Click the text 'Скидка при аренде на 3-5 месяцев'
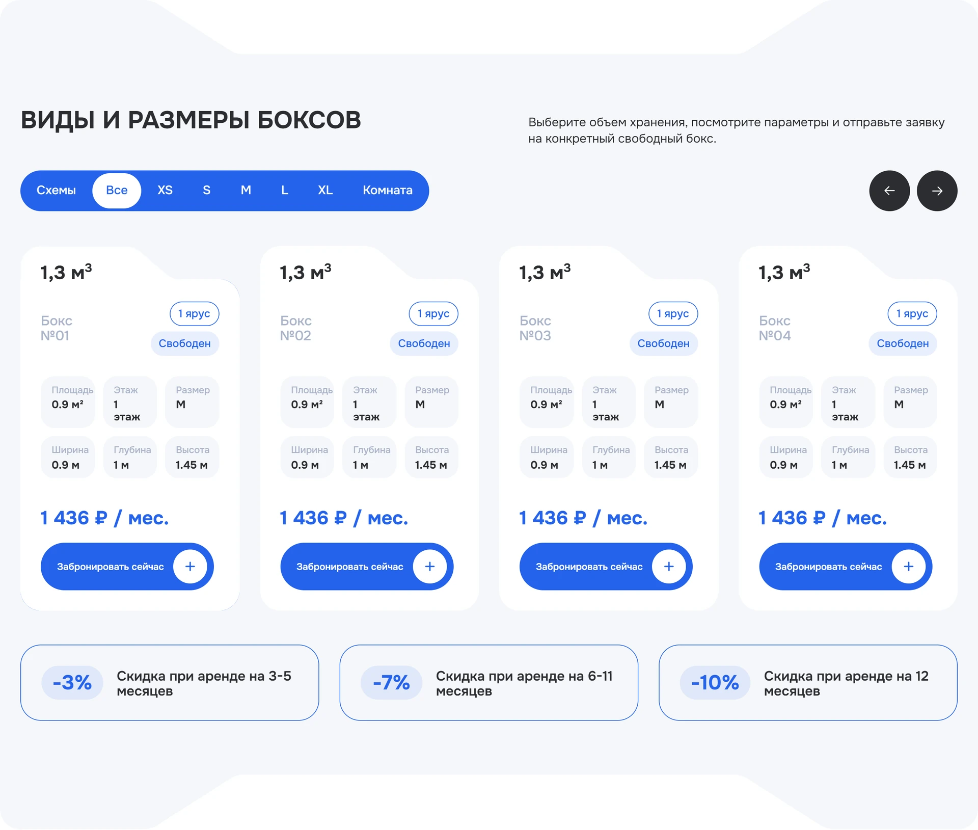978x830 pixels. (204, 683)
